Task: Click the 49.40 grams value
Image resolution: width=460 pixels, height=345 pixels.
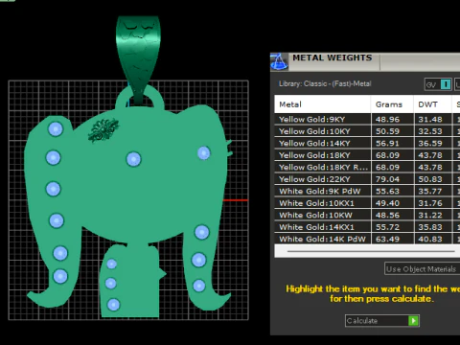Action: pos(387,203)
